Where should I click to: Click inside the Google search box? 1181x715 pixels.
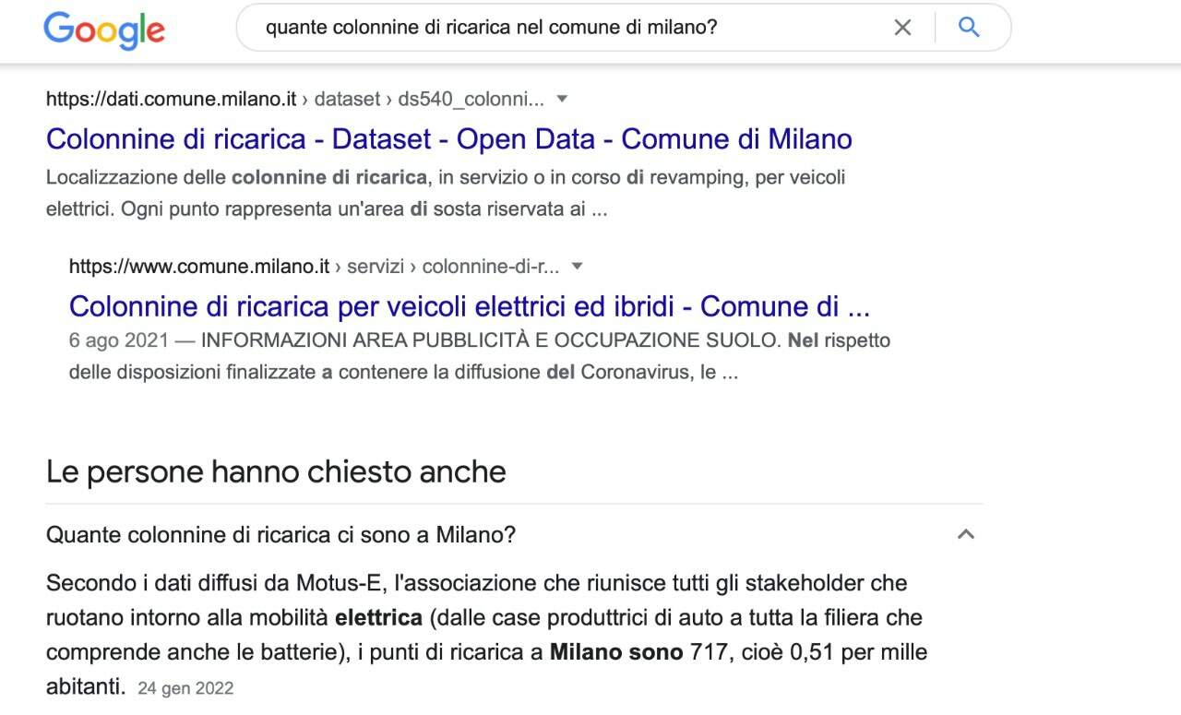(572, 28)
